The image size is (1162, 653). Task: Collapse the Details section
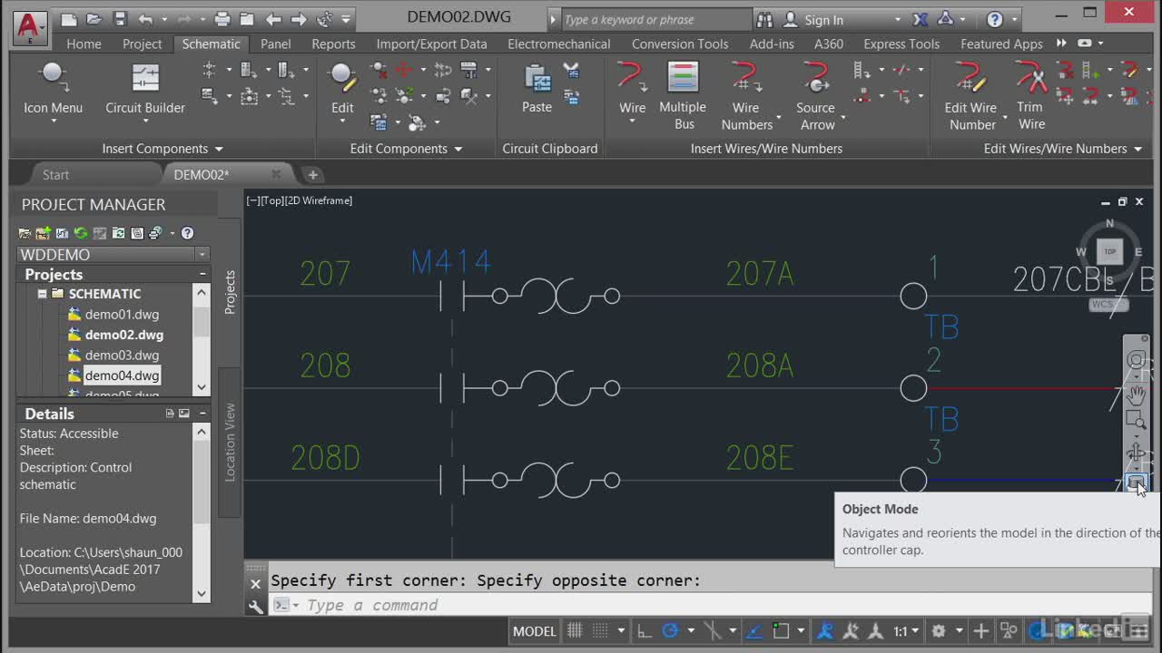pos(202,414)
